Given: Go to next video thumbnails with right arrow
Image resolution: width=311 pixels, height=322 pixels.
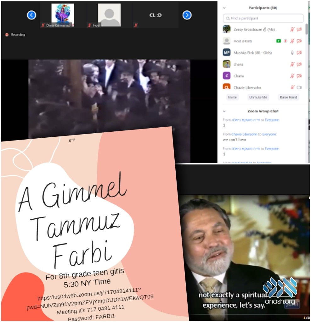Looking at the screenshot, I should pyautogui.click(x=187, y=15).
